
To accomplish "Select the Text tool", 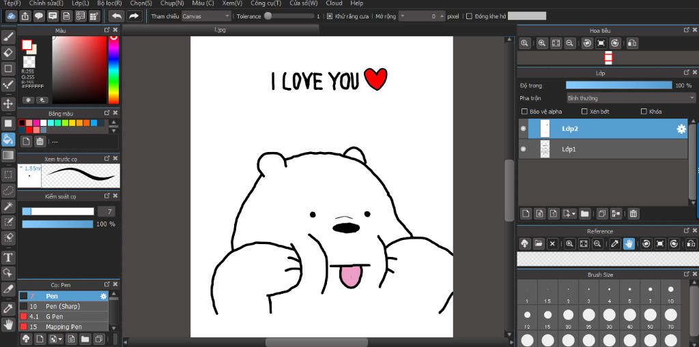I will (x=8, y=258).
